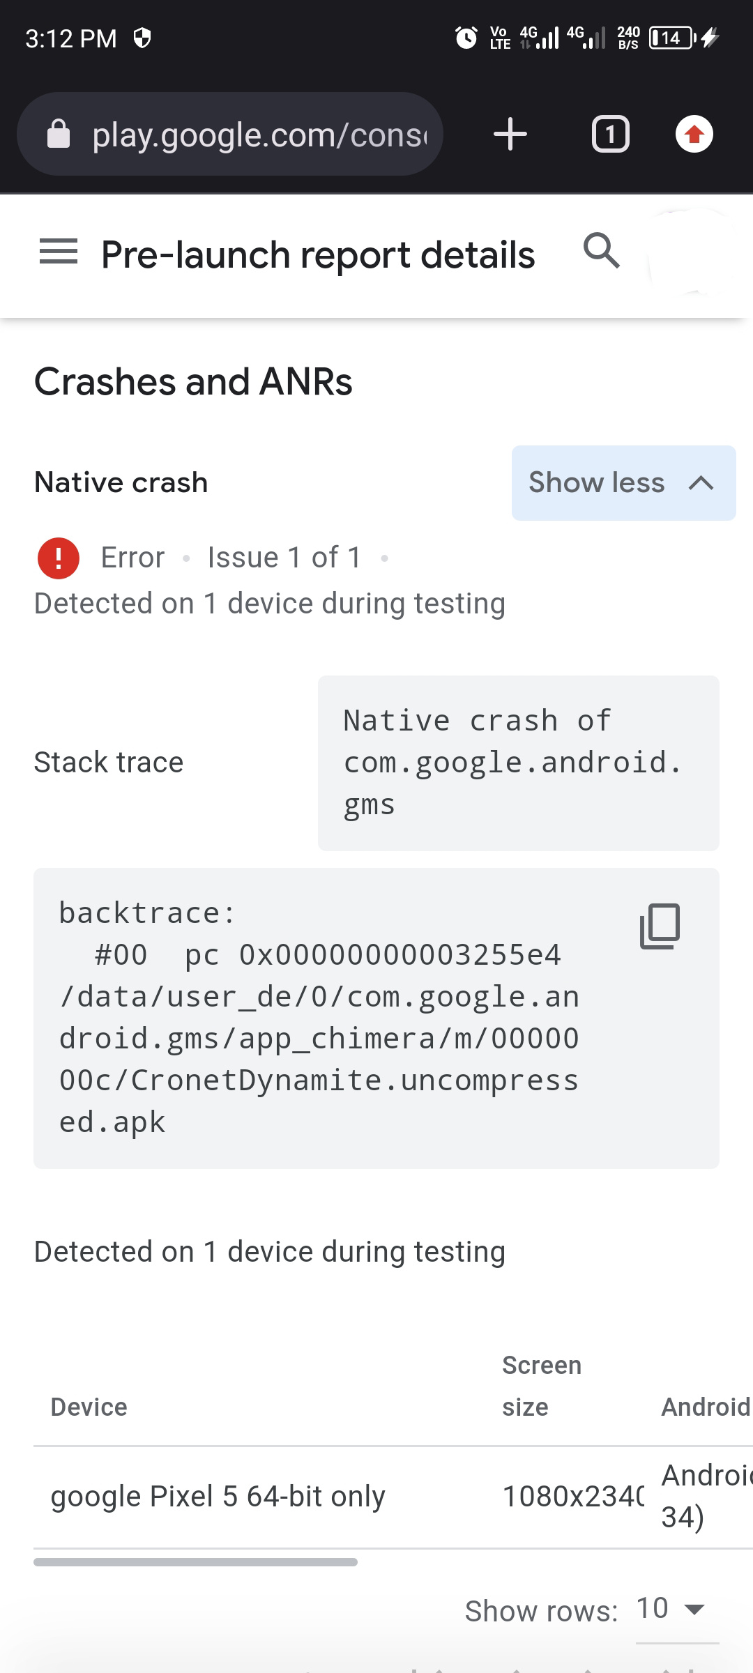Copy the backtrace to clipboard
Screen dimensions: 753x1673
tap(660, 926)
